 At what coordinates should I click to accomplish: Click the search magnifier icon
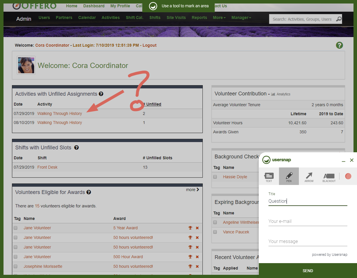point(339,19)
